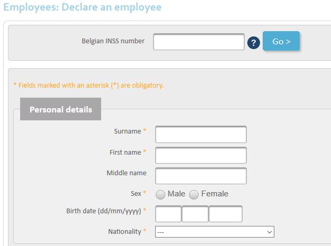The width and height of the screenshot is (331, 246).
Task: Focus the Belgian INSS number field
Action: (x=199, y=42)
